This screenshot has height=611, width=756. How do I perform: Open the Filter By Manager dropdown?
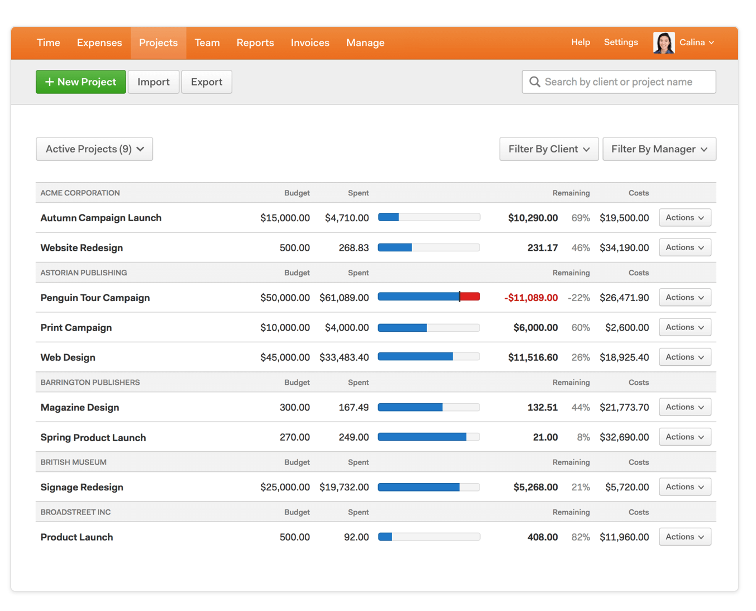(659, 149)
